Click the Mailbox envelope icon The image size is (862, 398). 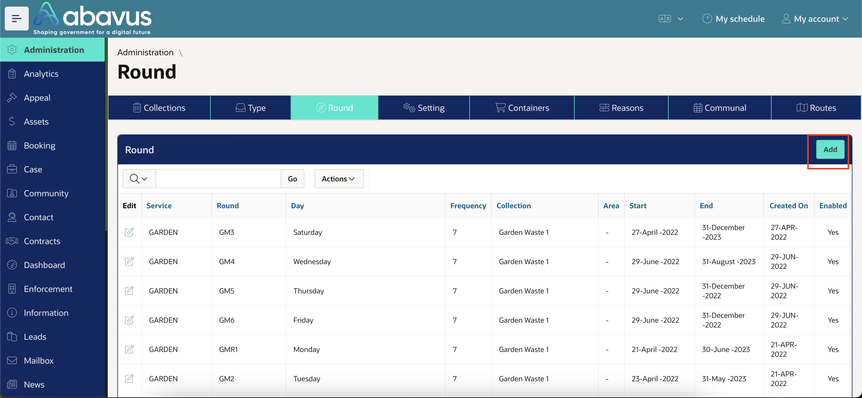(x=12, y=361)
